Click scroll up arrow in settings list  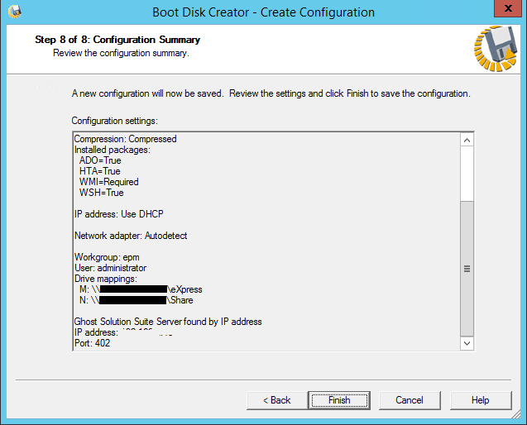467,140
